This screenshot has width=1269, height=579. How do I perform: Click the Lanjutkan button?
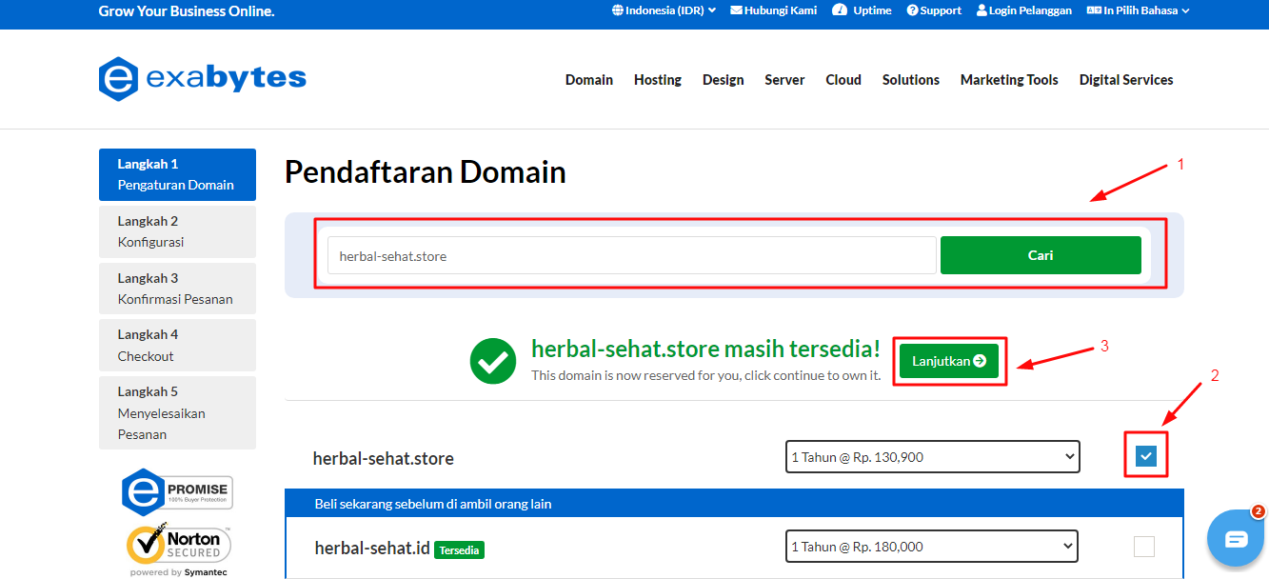tap(948, 360)
